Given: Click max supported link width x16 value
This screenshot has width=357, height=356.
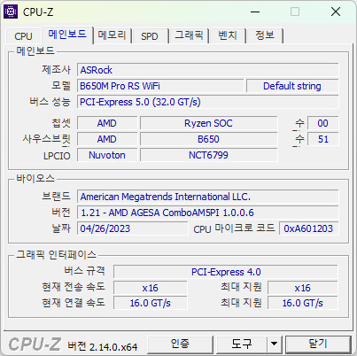Looking at the screenshot, I should point(303,288).
